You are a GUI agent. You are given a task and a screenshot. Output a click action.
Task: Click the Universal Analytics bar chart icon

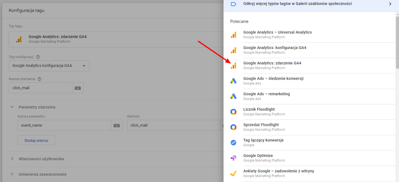[234, 35]
